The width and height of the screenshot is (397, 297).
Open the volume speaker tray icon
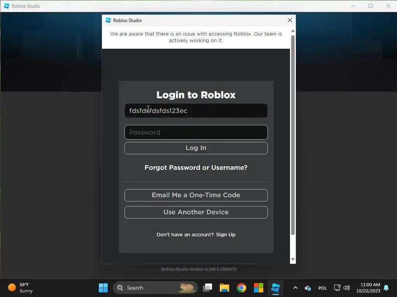tap(346, 288)
